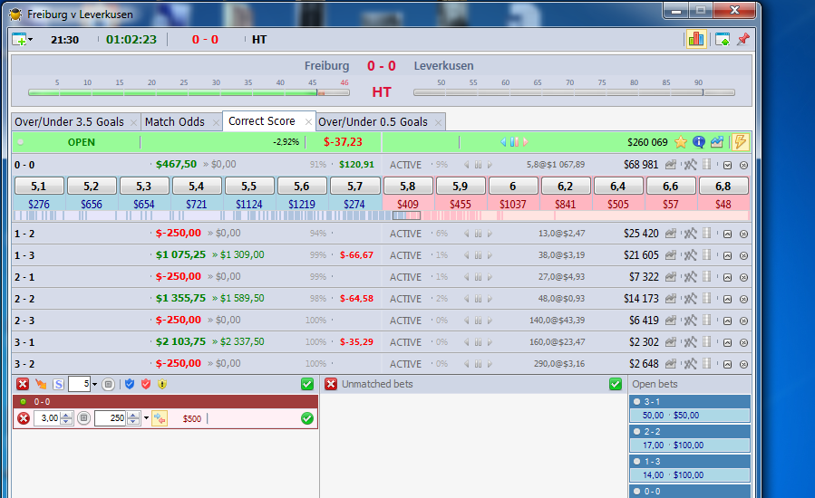Toggle green check in Unmatched bets header

[x=616, y=384]
